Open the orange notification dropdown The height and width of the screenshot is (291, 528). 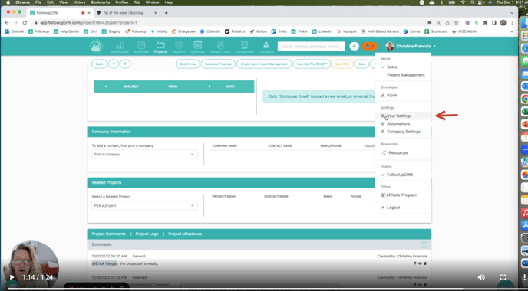tap(369, 47)
